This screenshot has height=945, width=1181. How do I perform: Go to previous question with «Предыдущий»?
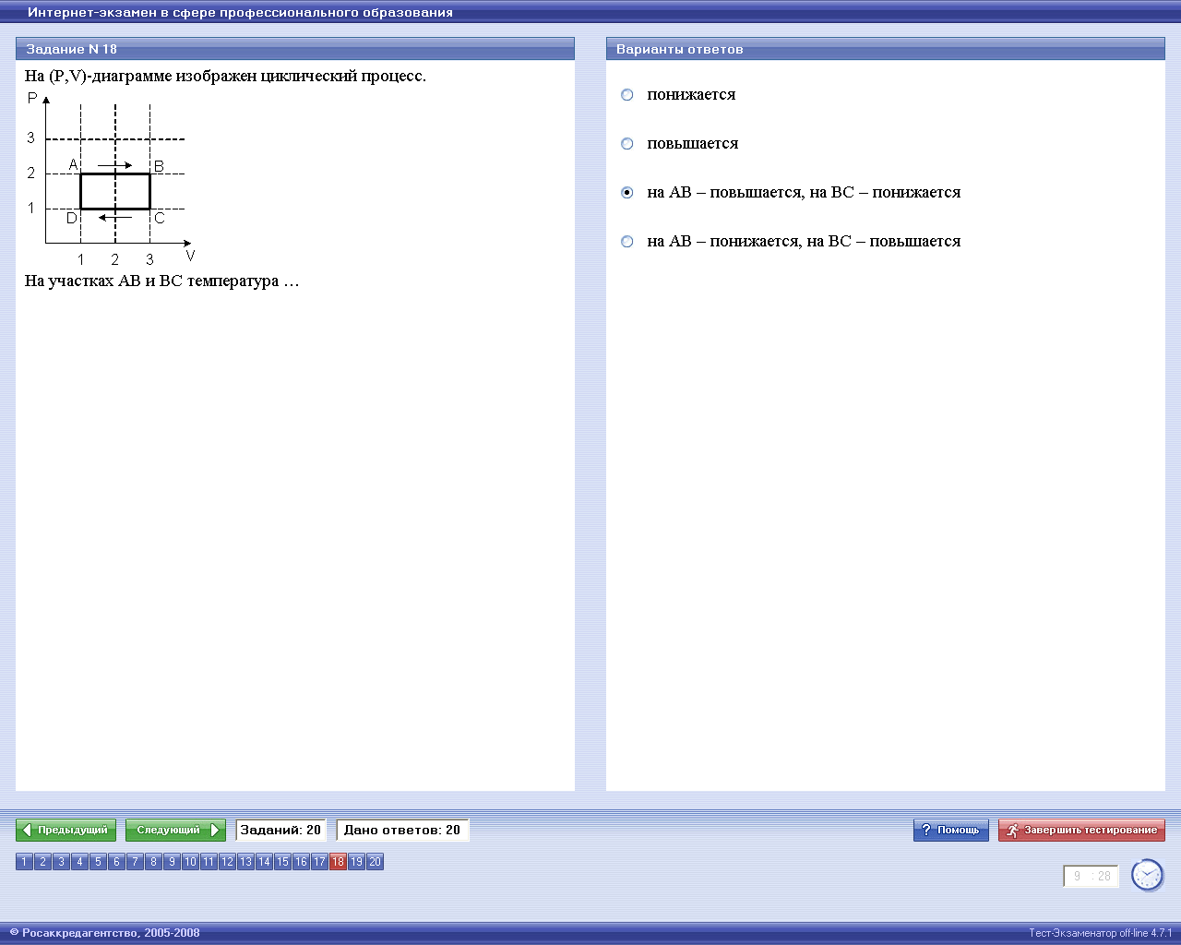[x=66, y=831]
